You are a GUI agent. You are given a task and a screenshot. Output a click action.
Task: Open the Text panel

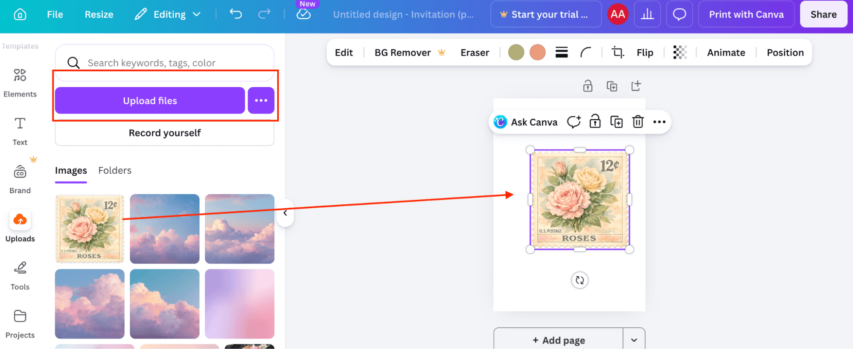tap(20, 131)
